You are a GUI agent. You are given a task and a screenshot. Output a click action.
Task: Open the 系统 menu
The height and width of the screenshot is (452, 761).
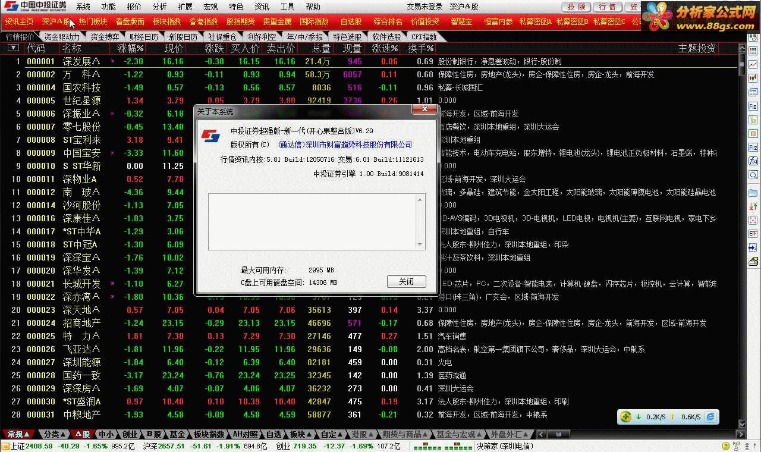click(x=83, y=7)
